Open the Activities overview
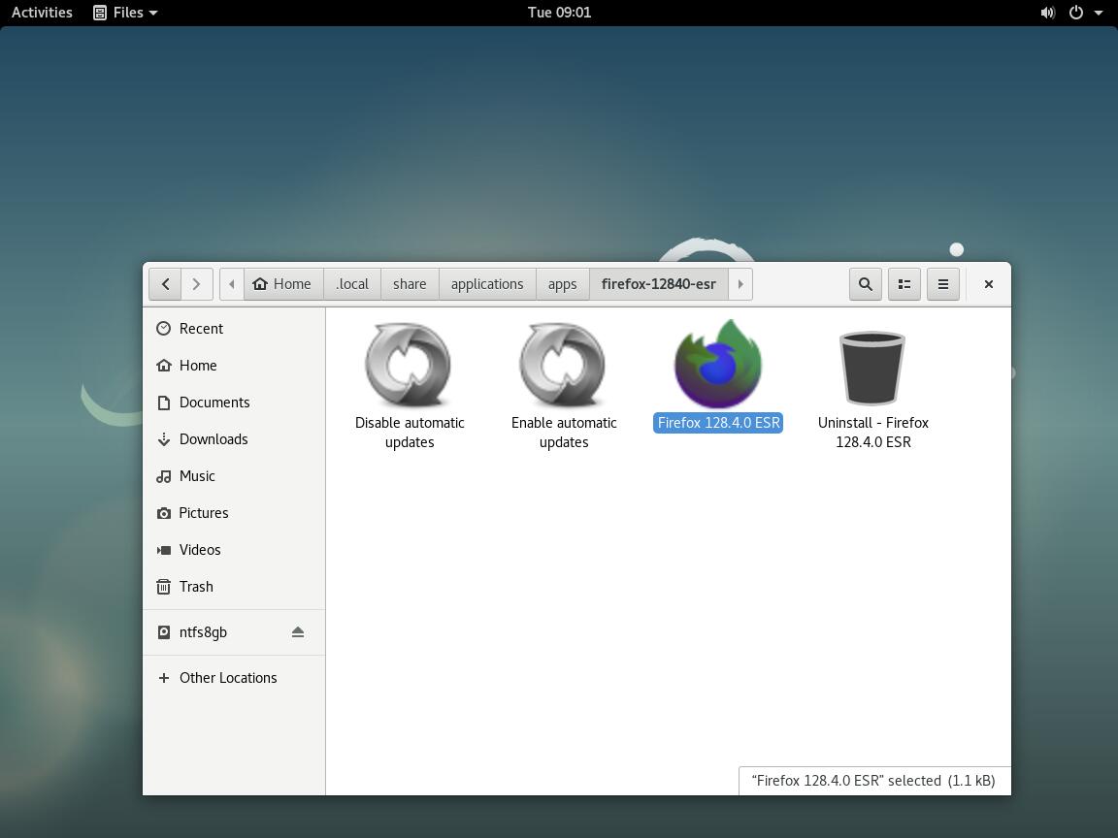This screenshot has width=1118, height=838. [x=42, y=12]
